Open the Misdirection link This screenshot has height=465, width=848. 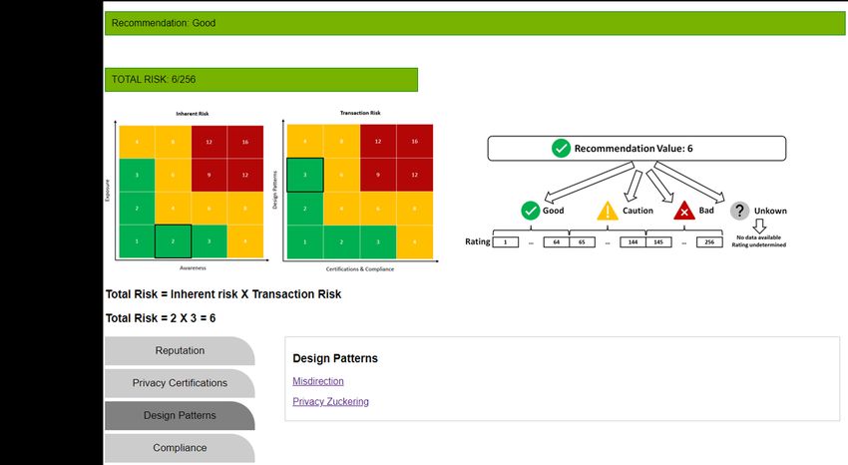318,381
